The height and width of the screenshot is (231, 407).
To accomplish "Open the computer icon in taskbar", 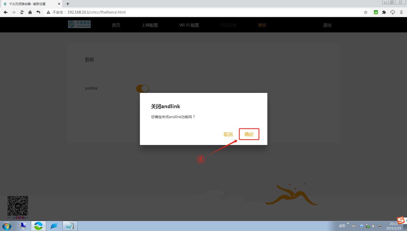I will coord(23,226).
